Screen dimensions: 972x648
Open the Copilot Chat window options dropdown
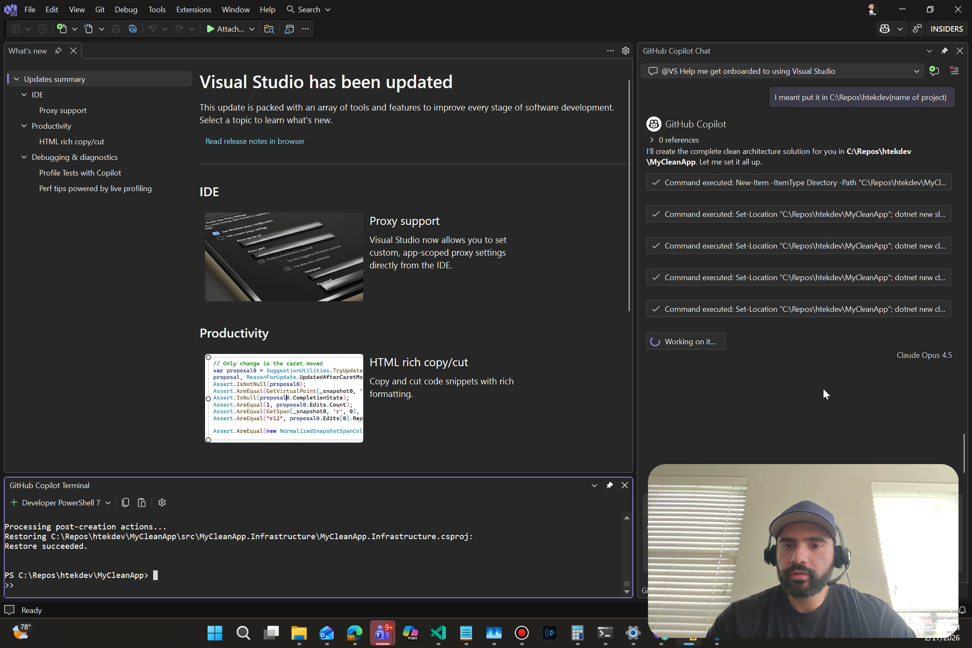[x=929, y=51]
